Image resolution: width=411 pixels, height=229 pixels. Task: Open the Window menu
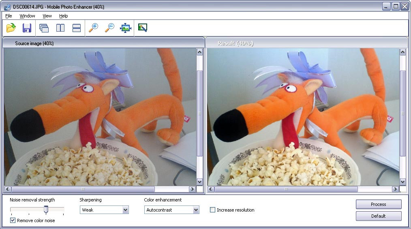pos(27,16)
